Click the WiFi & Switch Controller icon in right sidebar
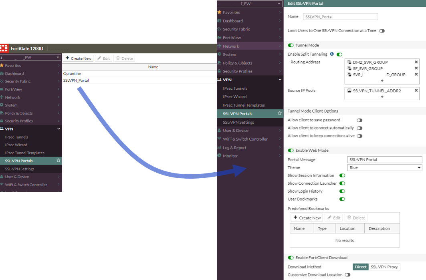 [219, 139]
